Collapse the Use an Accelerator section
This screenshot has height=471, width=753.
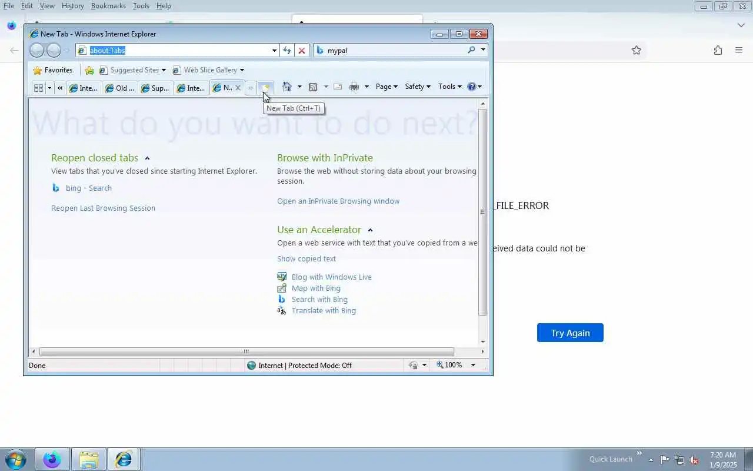(370, 230)
